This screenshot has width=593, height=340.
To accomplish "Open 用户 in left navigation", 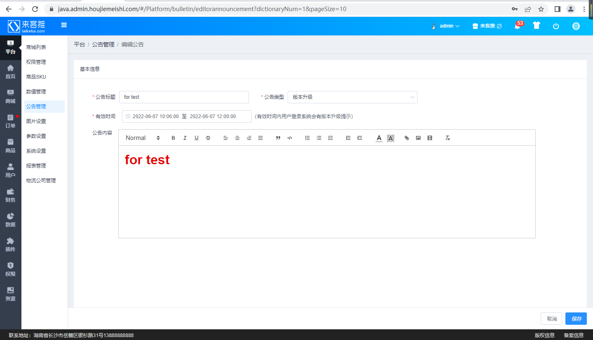I will (10, 171).
